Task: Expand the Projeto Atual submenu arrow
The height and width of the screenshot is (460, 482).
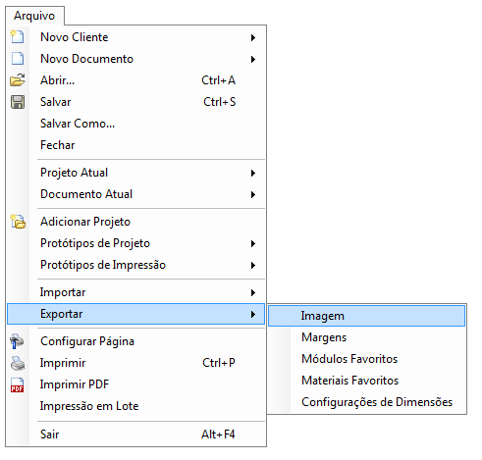Action: [x=253, y=173]
